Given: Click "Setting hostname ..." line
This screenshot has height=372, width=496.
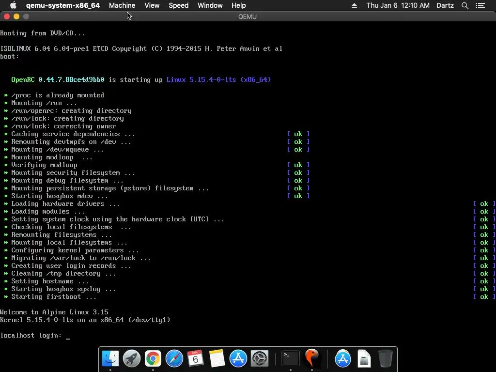Looking at the screenshot, I should pos(50,281).
